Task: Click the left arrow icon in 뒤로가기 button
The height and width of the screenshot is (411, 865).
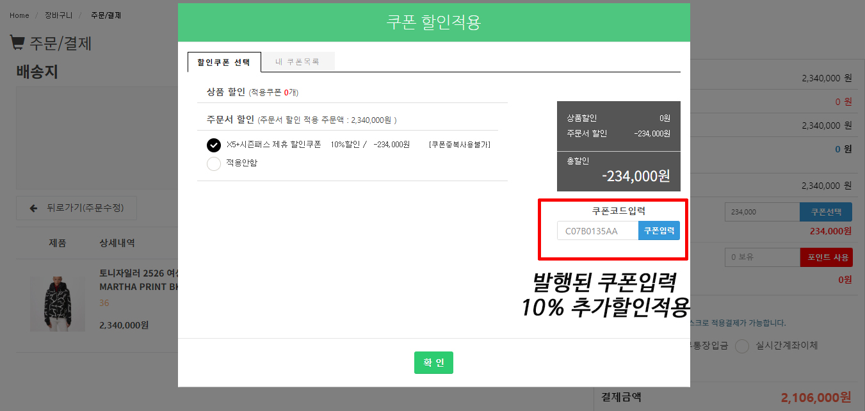Action: tap(33, 208)
